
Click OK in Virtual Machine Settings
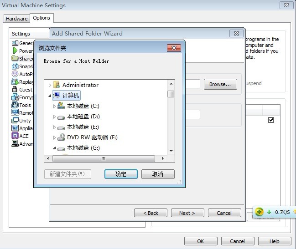pos(201,241)
